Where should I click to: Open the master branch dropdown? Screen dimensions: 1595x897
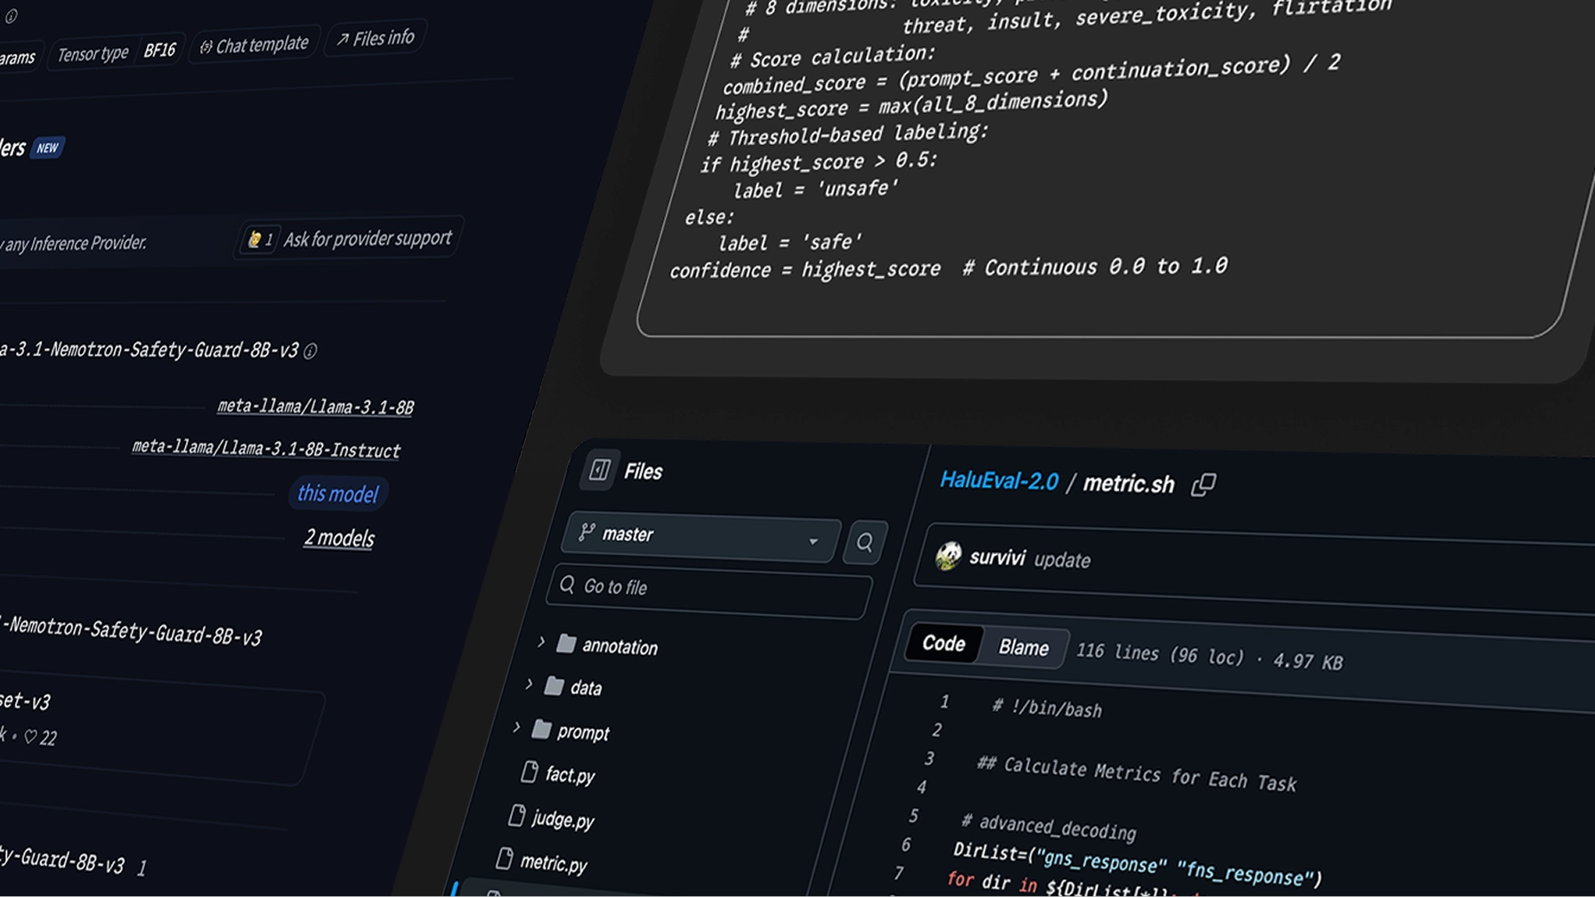(700, 537)
